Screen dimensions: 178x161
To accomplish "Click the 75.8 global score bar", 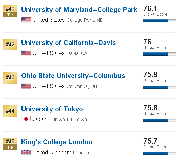I will (x=160, y=120).
